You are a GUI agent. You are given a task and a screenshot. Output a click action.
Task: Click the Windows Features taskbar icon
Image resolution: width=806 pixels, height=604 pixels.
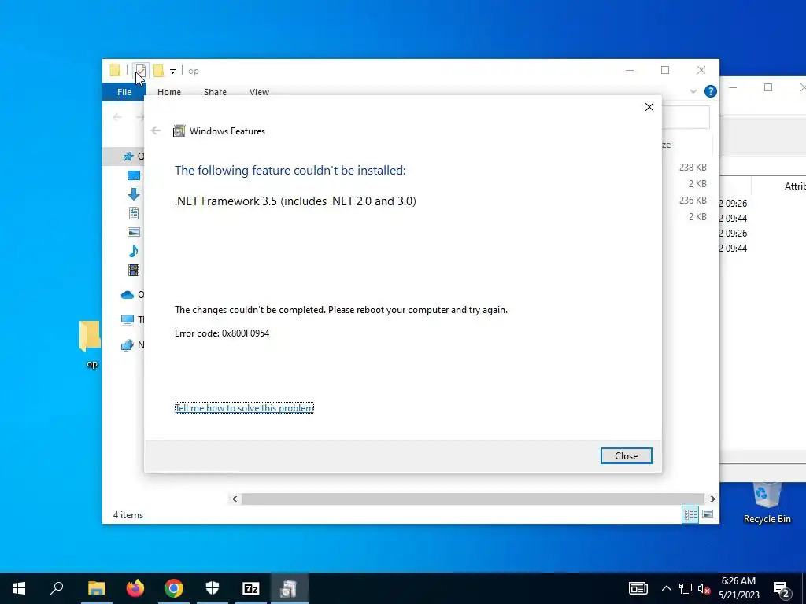(290, 588)
